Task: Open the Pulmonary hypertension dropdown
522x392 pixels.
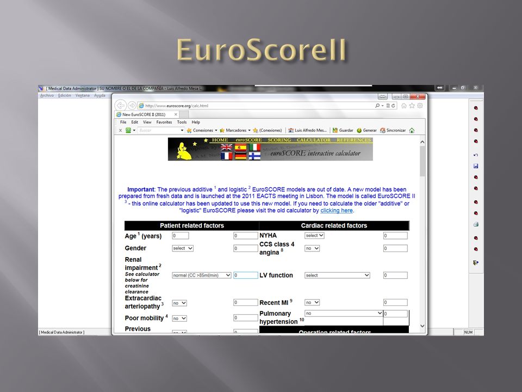Action: (x=344, y=314)
